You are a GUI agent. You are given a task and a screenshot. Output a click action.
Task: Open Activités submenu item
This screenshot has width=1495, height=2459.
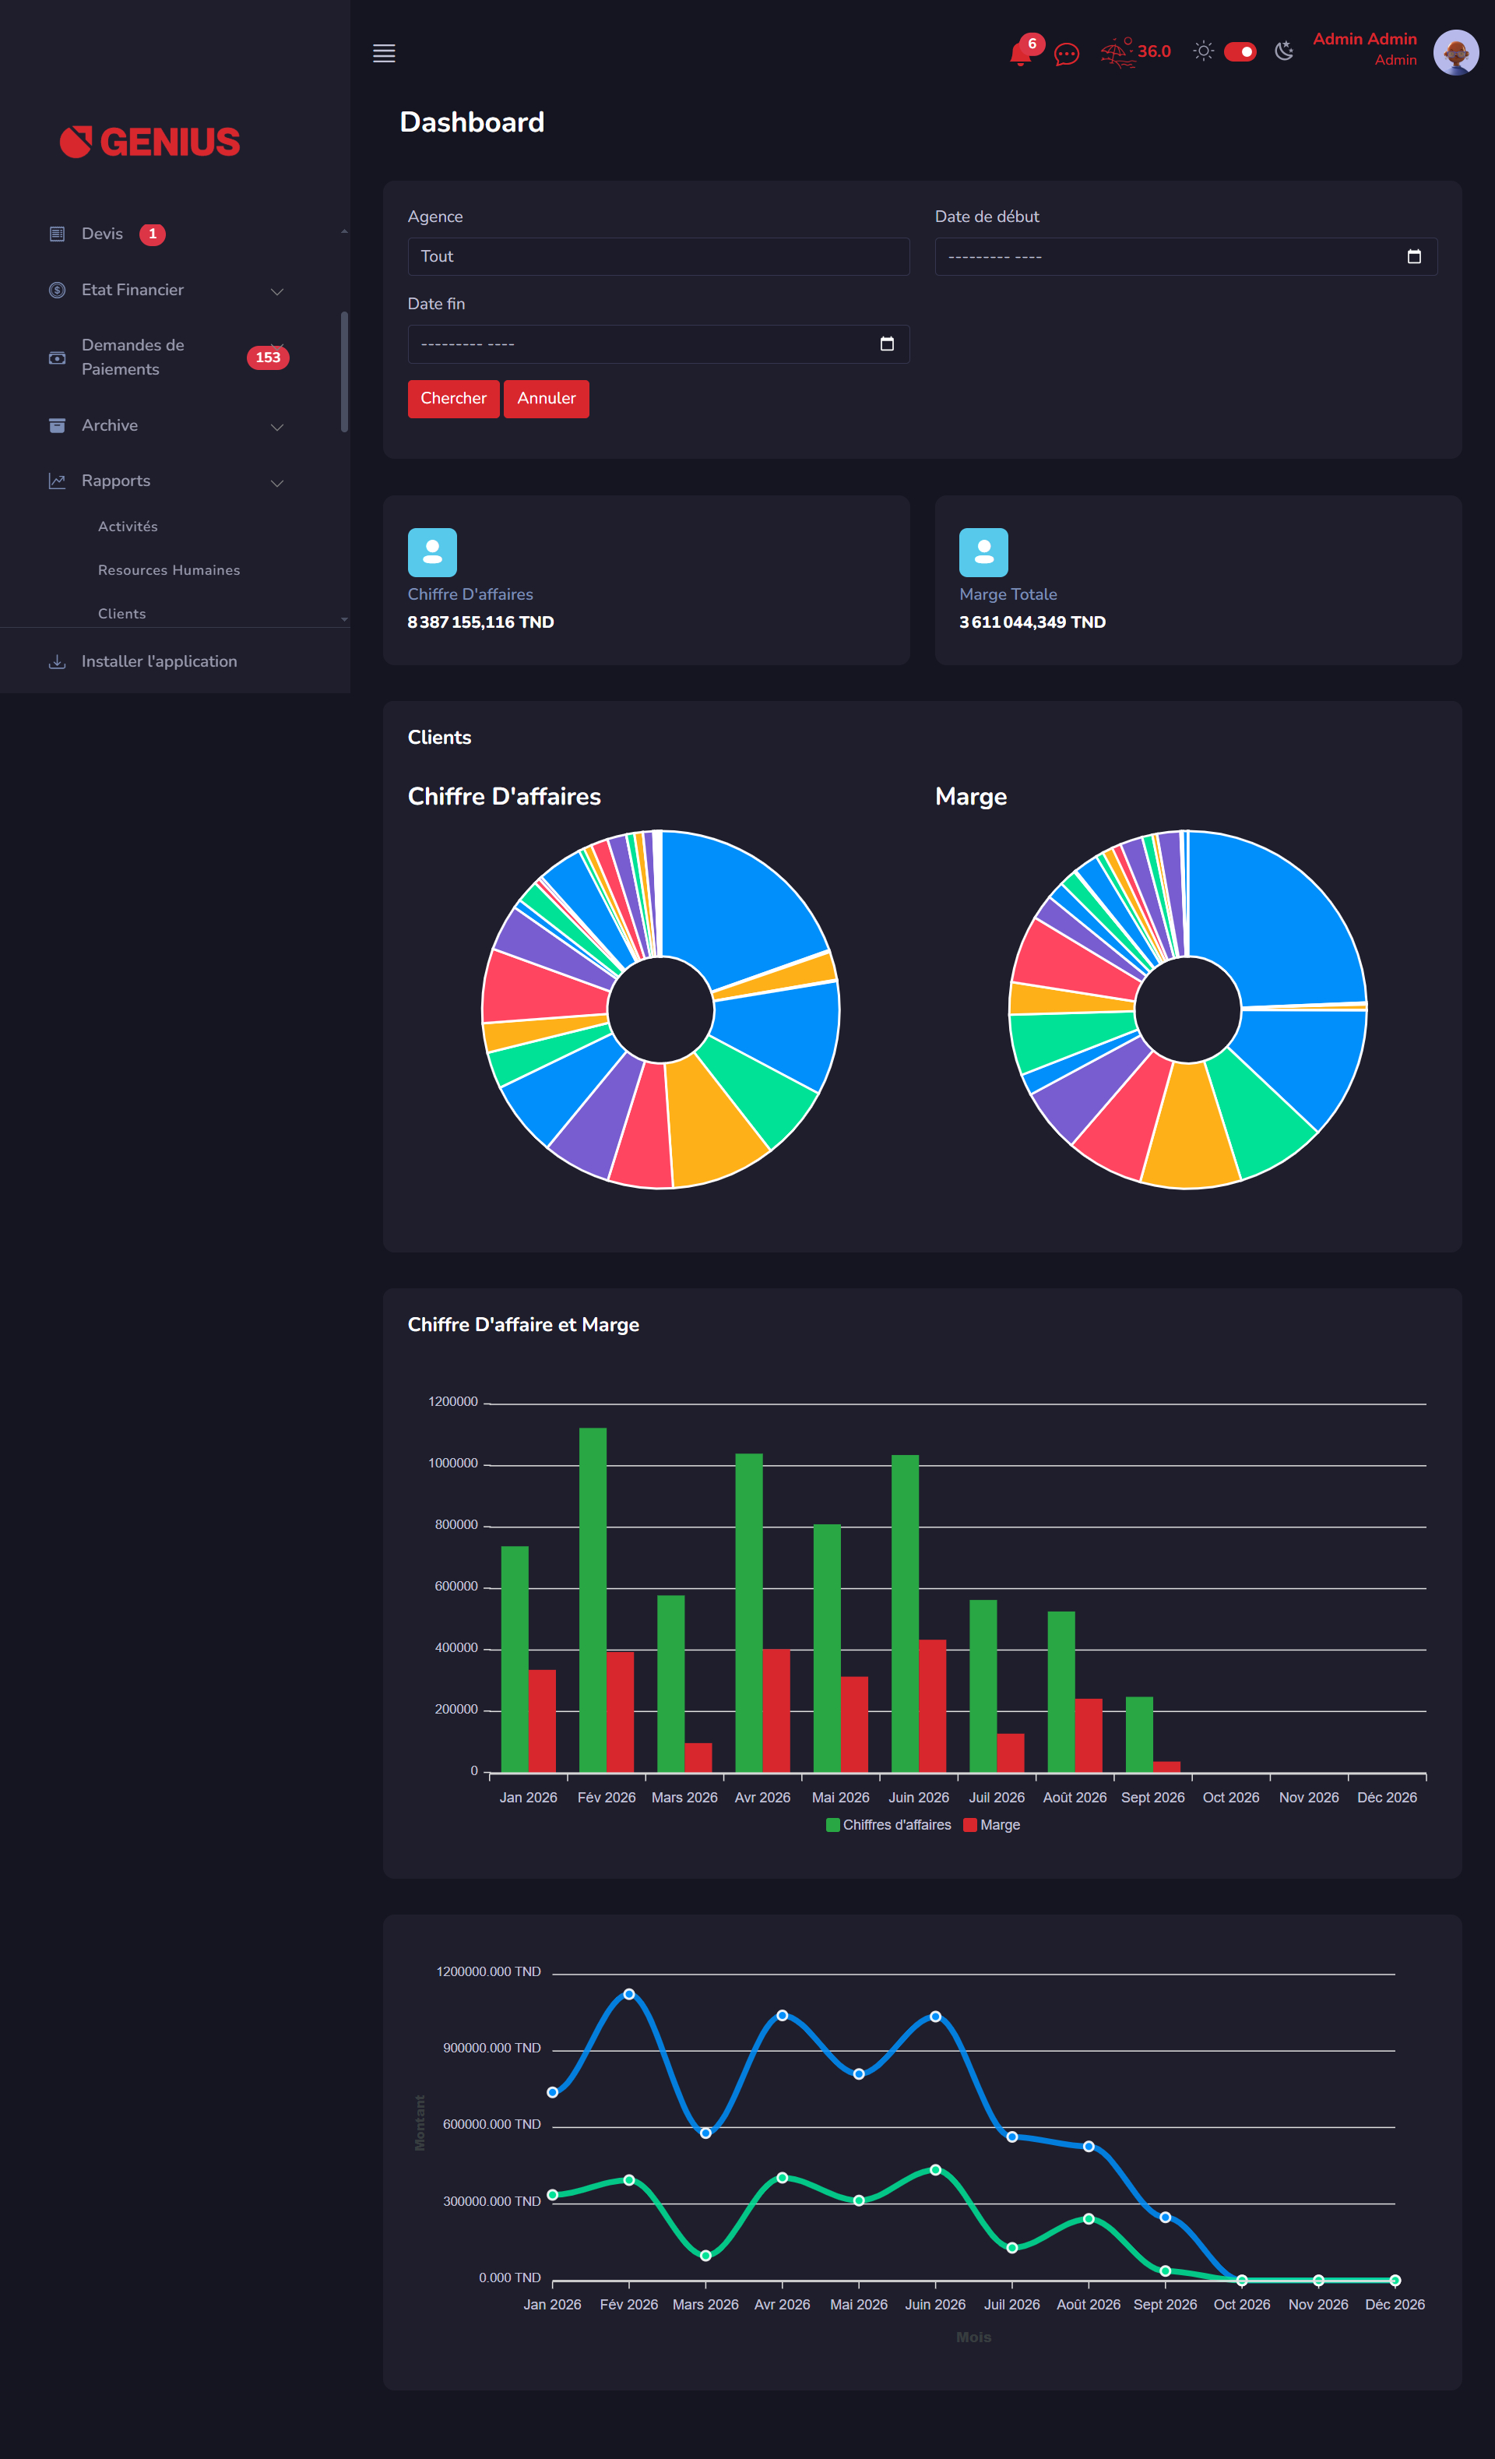[128, 526]
